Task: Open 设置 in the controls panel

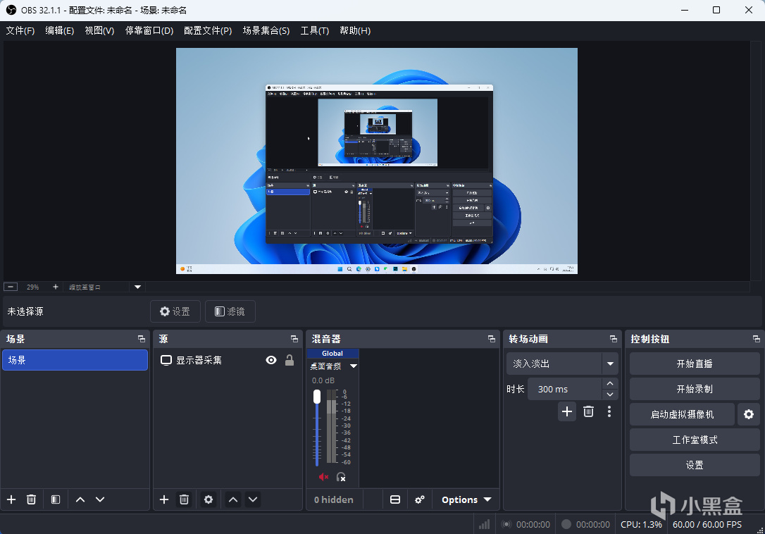Action: pos(695,465)
